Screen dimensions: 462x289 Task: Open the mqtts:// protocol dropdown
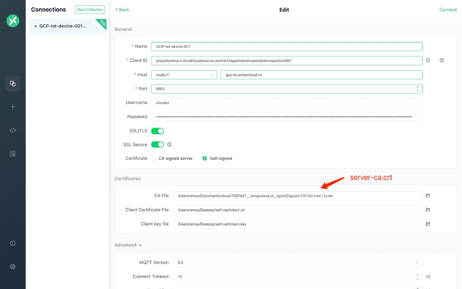tap(184, 75)
